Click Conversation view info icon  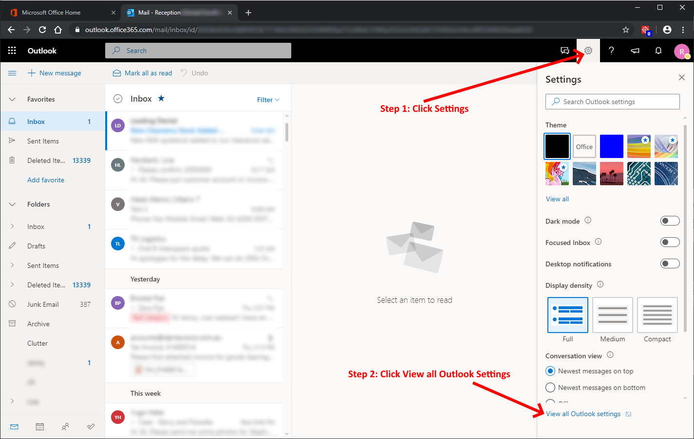(x=610, y=355)
